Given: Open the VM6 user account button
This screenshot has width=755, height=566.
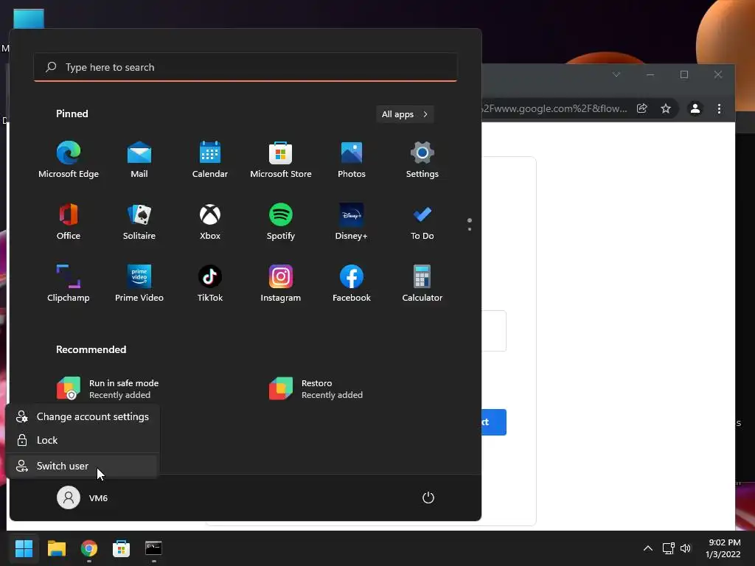Looking at the screenshot, I should tap(83, 497).
